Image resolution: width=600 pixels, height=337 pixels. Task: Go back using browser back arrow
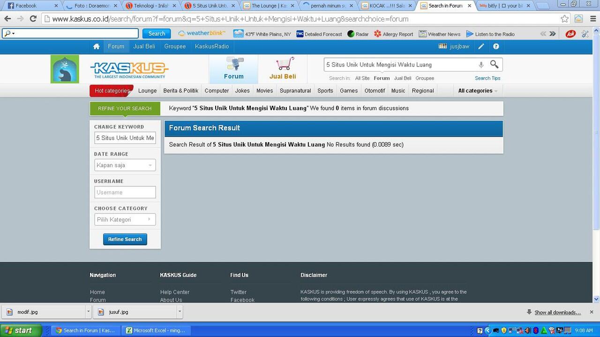(7, 19)
